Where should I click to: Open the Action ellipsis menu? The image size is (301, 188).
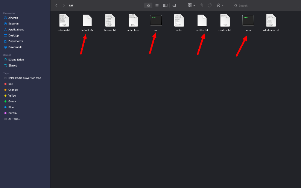point(220,5)
